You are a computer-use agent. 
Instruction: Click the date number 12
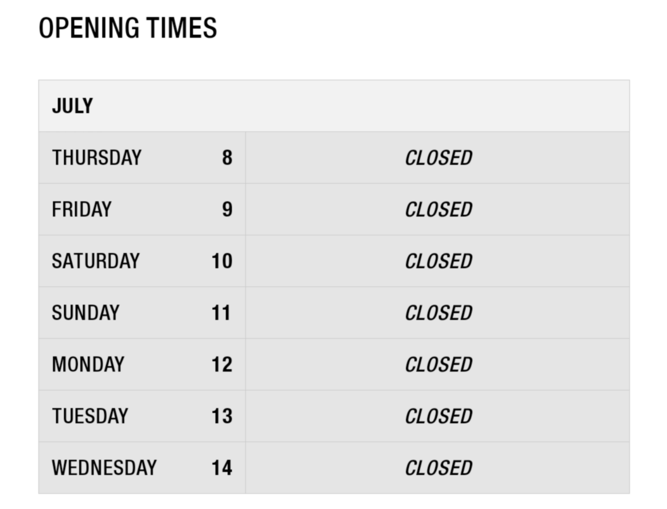222,364
